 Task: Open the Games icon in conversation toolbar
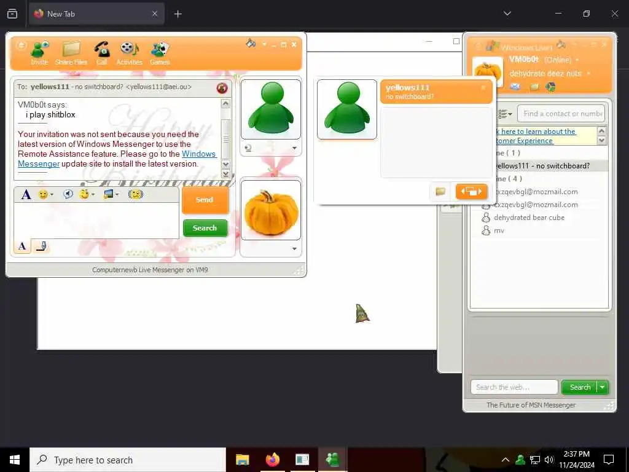[x=160, y=53]
